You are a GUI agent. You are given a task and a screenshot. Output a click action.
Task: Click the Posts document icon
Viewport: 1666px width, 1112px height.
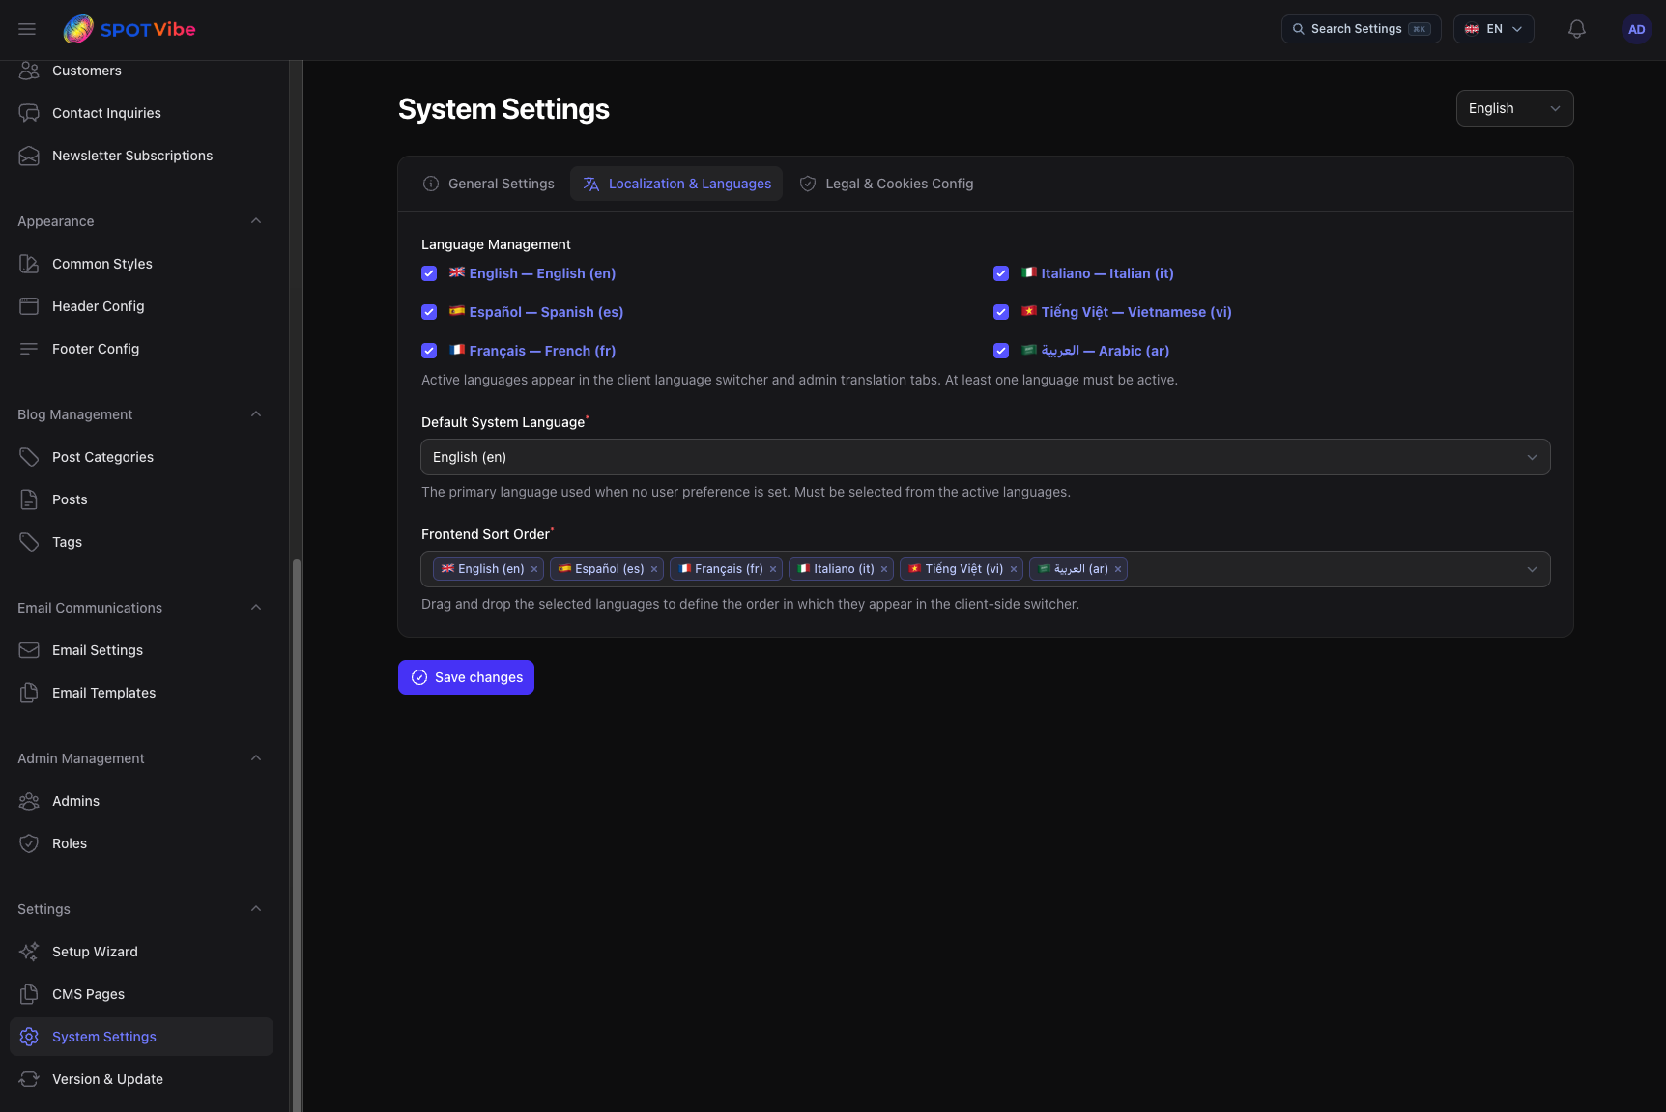(29, 499)
